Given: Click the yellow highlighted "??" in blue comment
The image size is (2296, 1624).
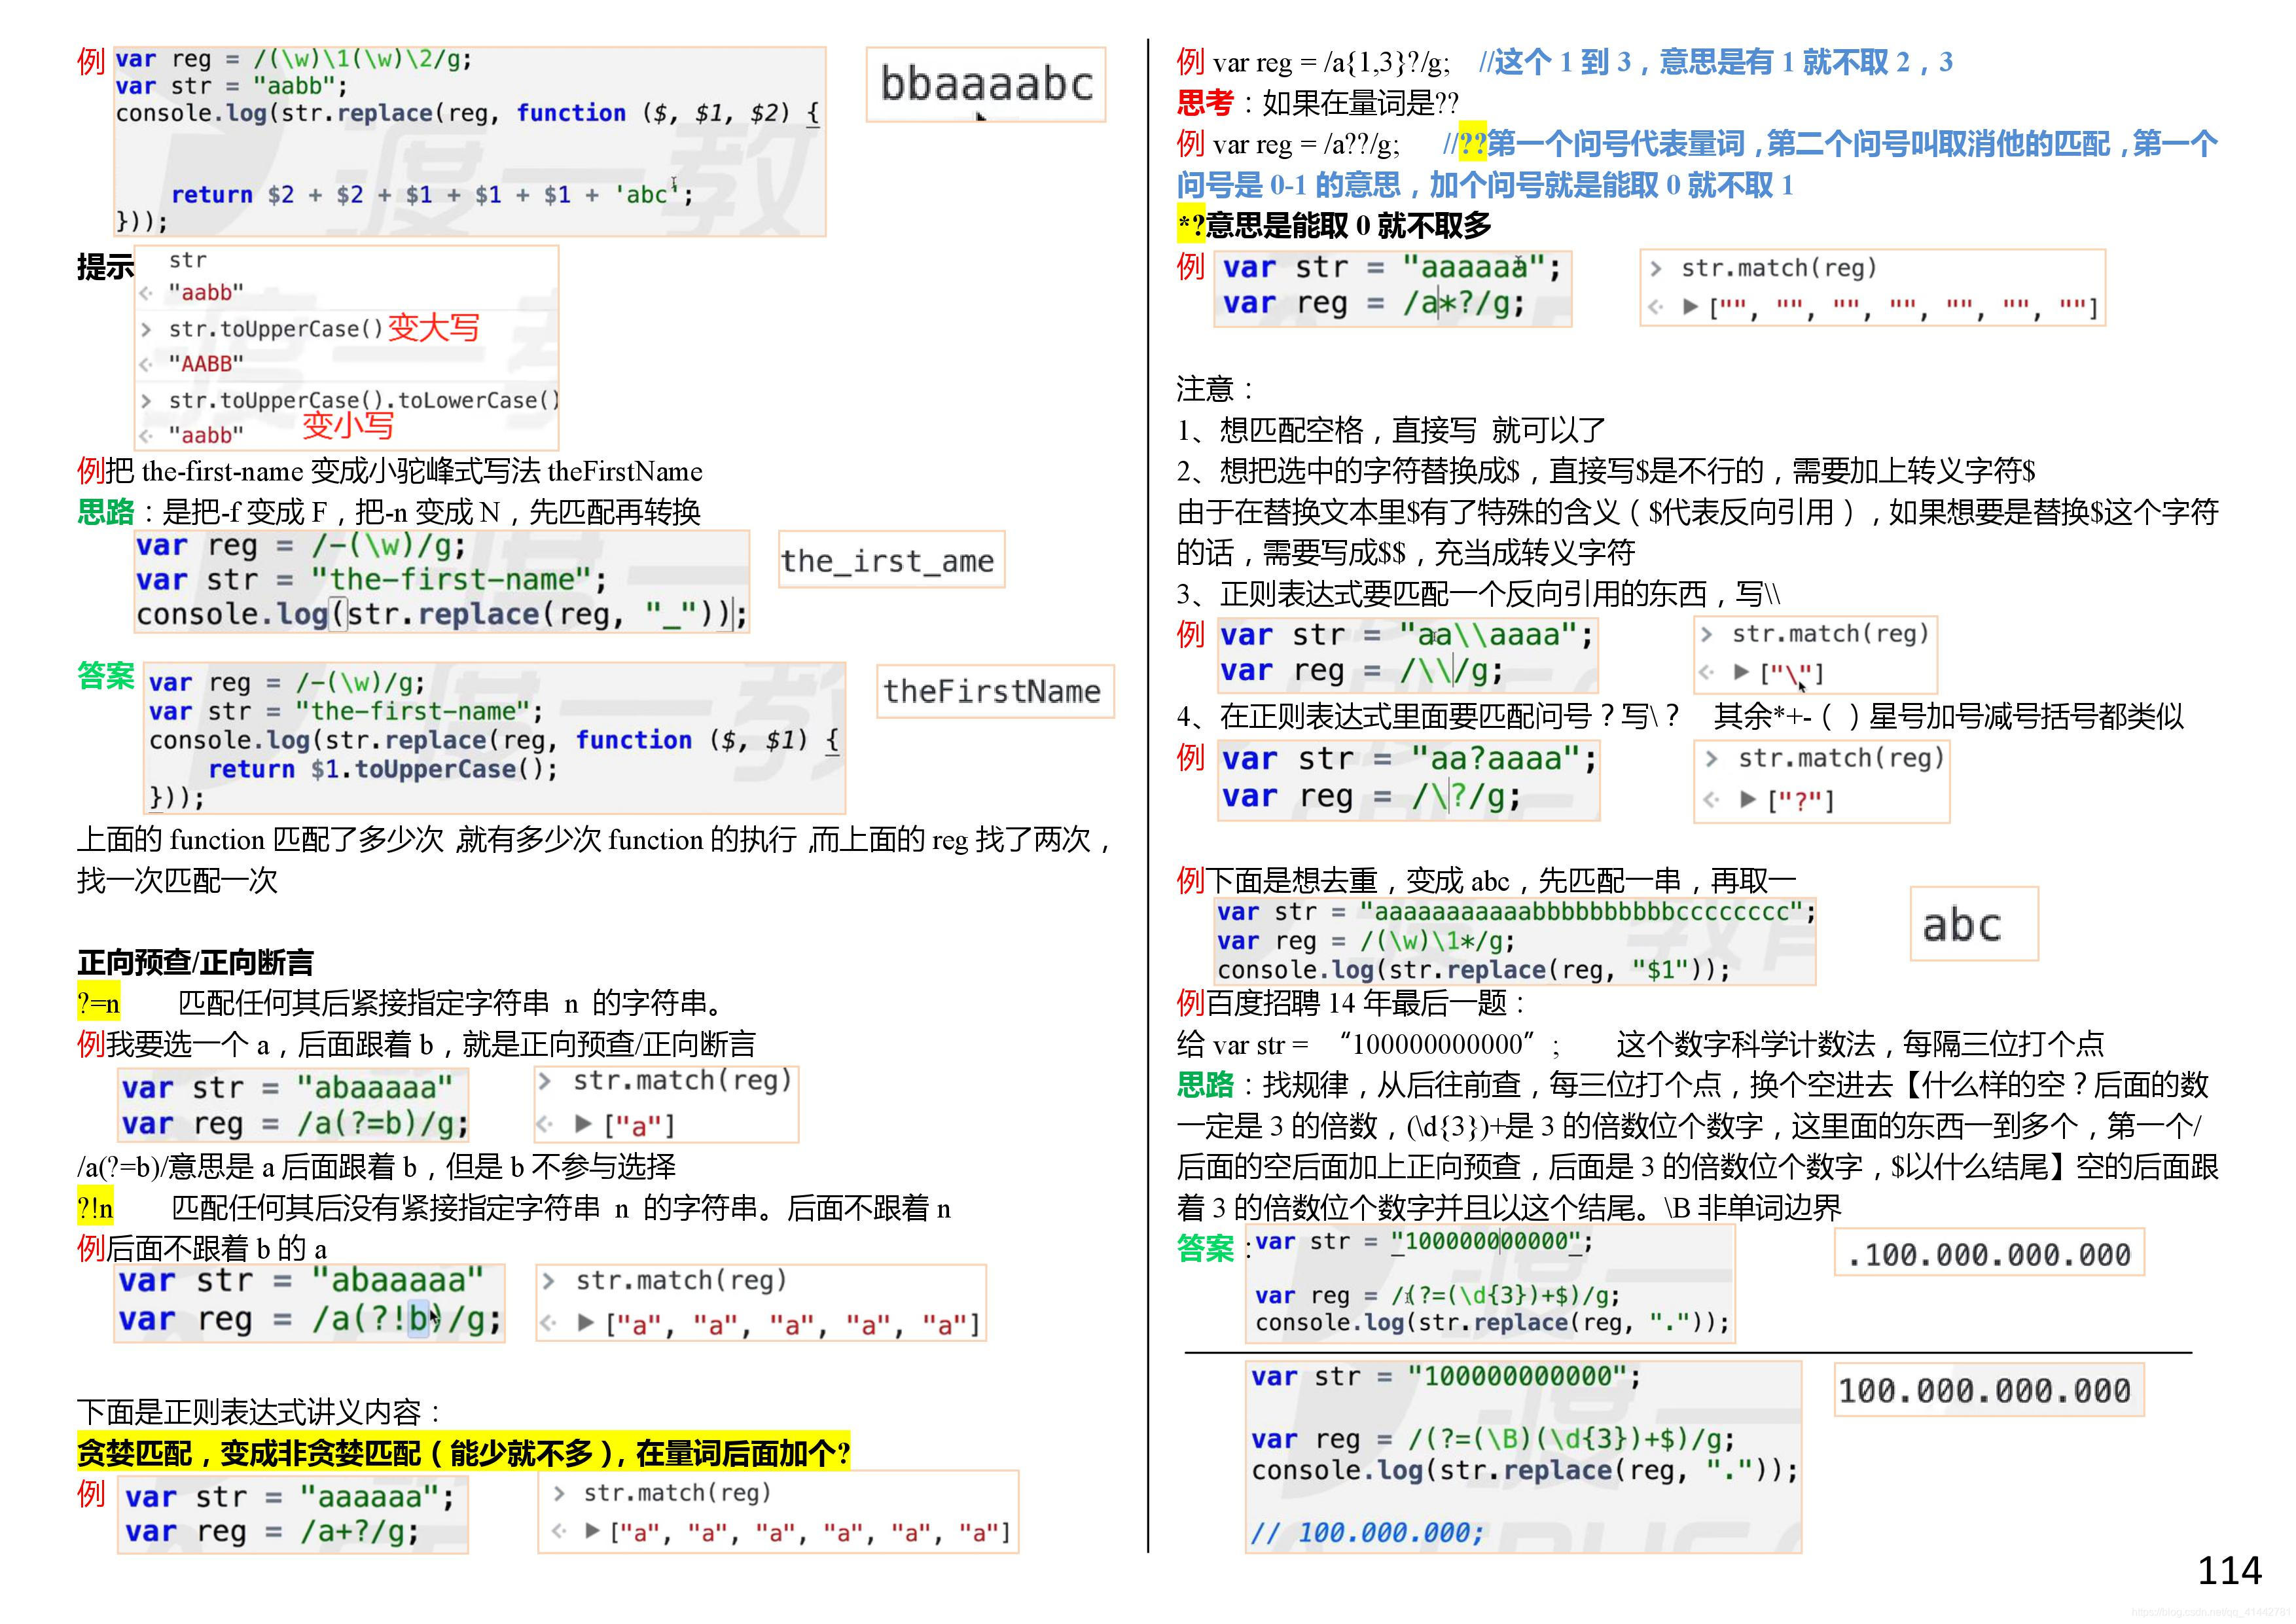Looking at the screenshot, I should point(1472,144).
